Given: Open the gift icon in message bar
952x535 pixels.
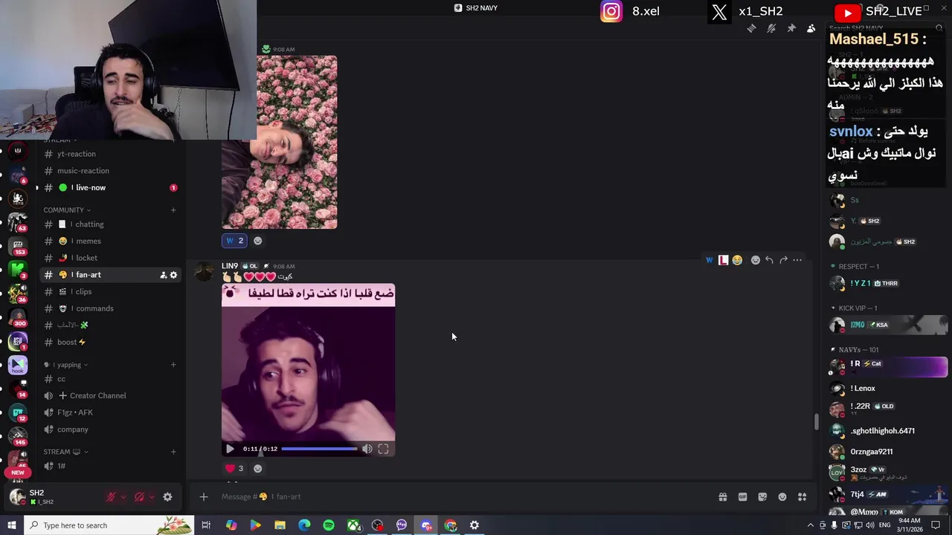Looking at the screenshot, I should (x=722, y=497).
